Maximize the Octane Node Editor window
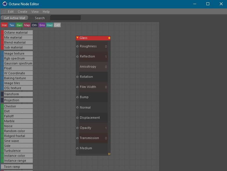 click(208, 4)
